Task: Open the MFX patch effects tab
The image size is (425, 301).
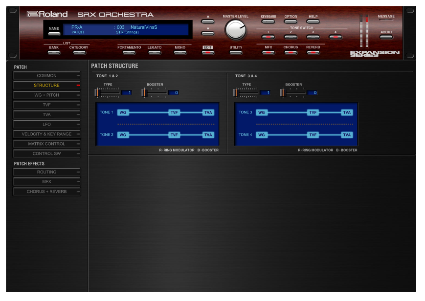Action: (47, 182)
